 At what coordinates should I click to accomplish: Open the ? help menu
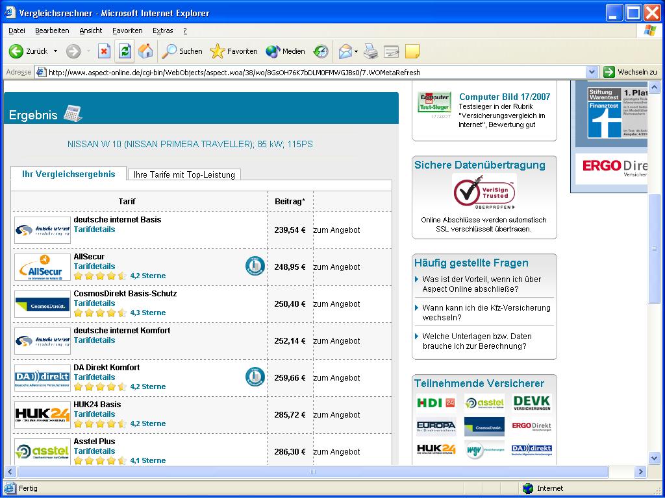tap(185, 30)
